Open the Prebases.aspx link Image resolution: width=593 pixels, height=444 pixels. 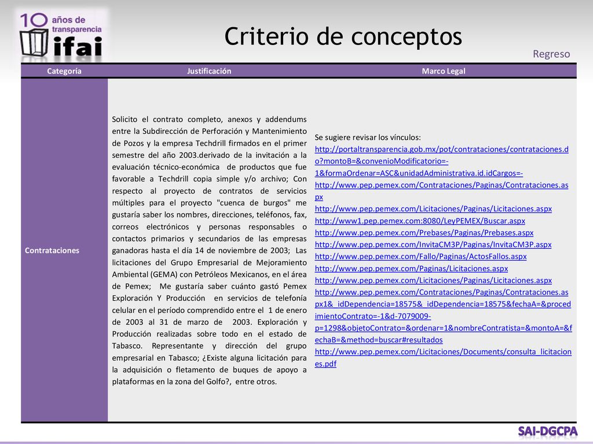point(424,233)
